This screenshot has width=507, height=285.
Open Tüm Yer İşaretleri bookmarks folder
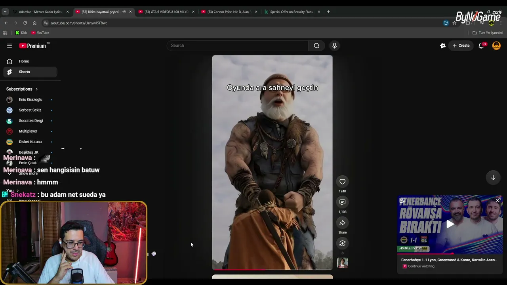(488, 33)
